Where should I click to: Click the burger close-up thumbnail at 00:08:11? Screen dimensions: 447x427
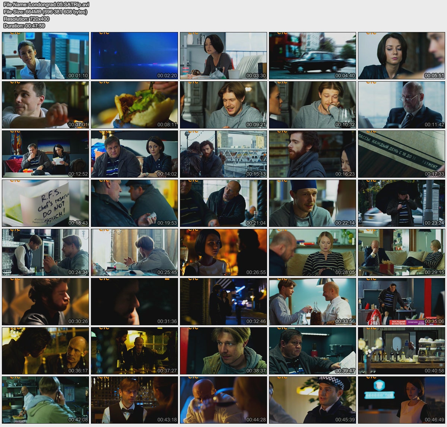click(134, 105)
